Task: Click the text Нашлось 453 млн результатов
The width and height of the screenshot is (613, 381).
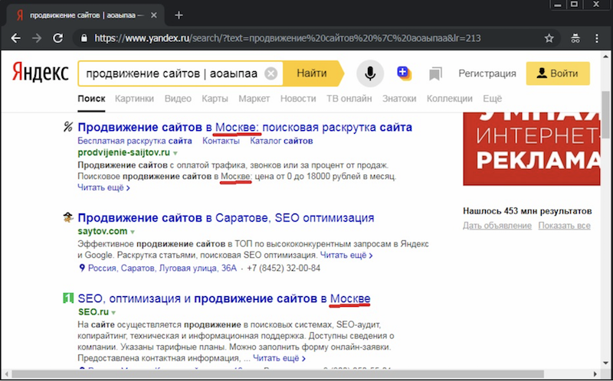Action: click(x=527, y=211)
